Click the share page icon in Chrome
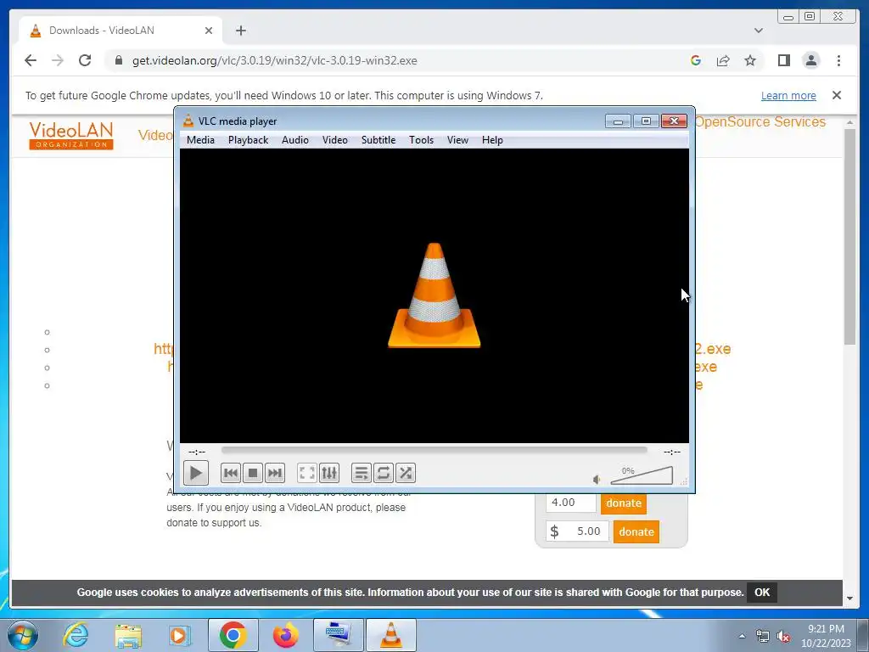The image size is (869, 652). tap(723, 60)
